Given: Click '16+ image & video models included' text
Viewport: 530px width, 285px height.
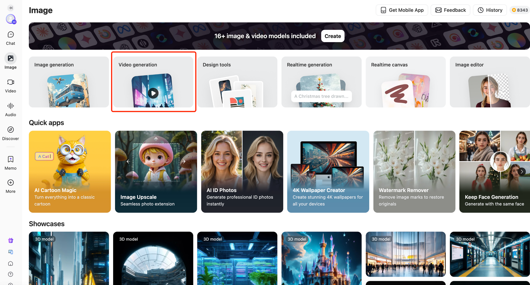Looking at the screenshot, I should (x=265, y=36).
